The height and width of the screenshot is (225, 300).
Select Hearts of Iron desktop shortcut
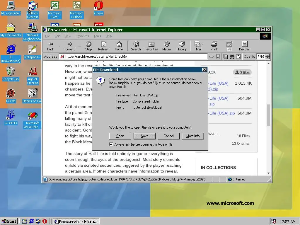pos(33,96)
